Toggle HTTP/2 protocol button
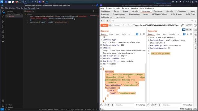Image resolution: width=198 pixels, height=111 pixels. (189, 25)
